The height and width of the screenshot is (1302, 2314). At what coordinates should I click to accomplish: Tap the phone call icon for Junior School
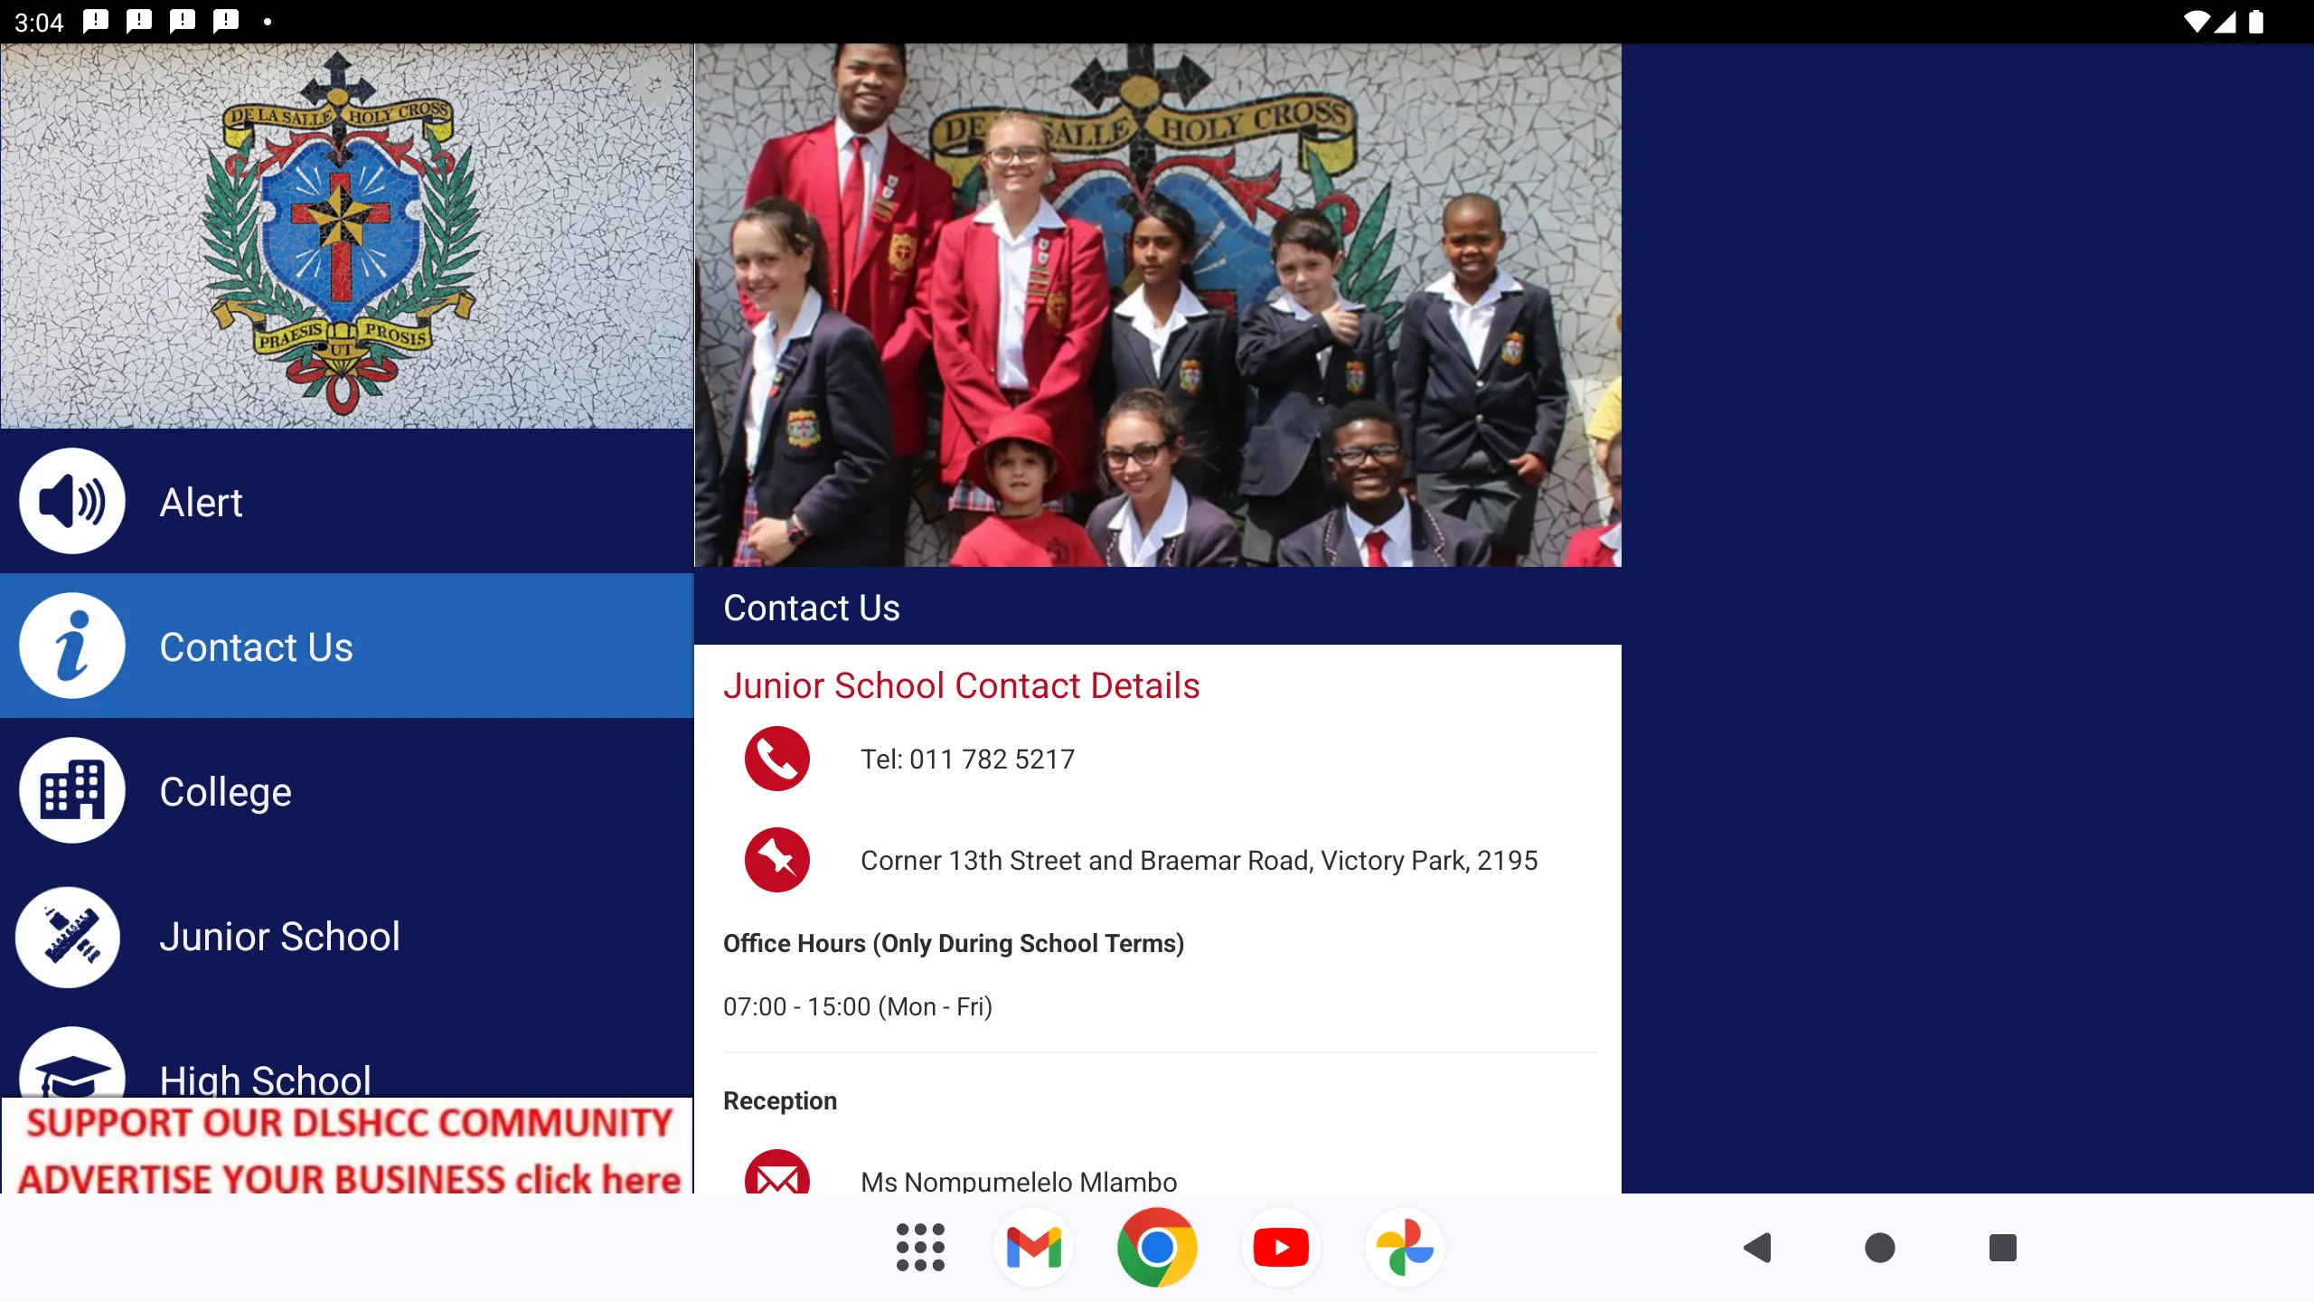click(x=777, y=759)
